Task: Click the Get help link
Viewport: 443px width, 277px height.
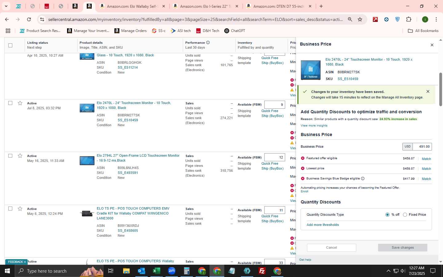Action: click(305, 260)
